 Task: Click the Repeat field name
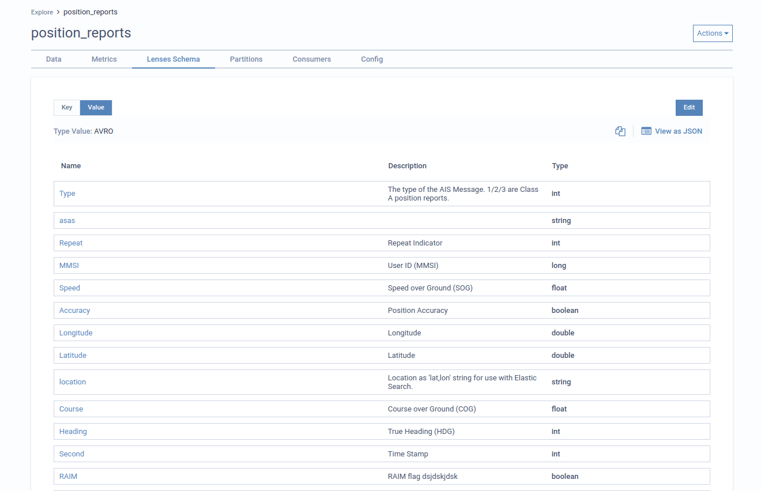[x=71, y=243]
